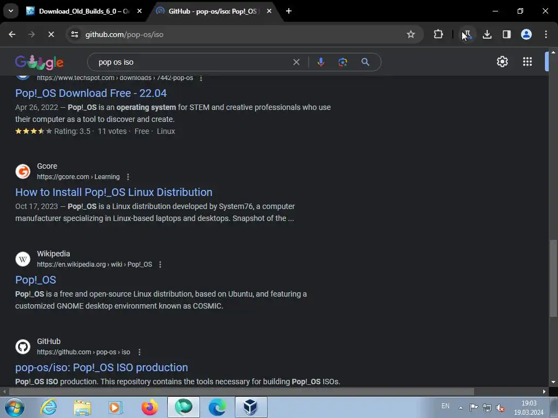Open more options for Gcore result
The width and height of the screenshot is (558, 418).
[x=128, y=177]
